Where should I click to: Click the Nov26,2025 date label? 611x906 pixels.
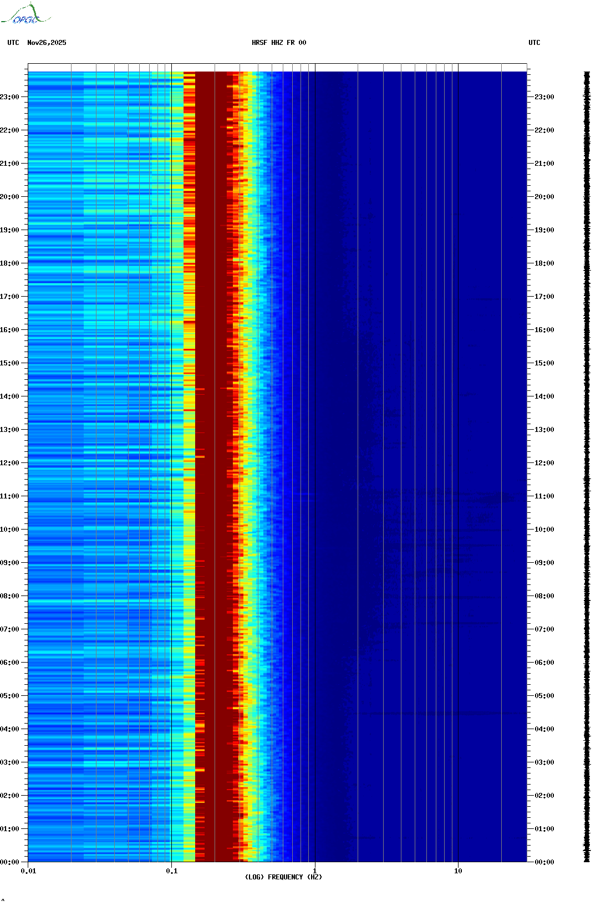coord(47,43)
